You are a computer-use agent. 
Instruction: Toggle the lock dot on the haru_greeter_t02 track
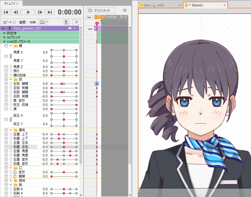coord(75,28)
